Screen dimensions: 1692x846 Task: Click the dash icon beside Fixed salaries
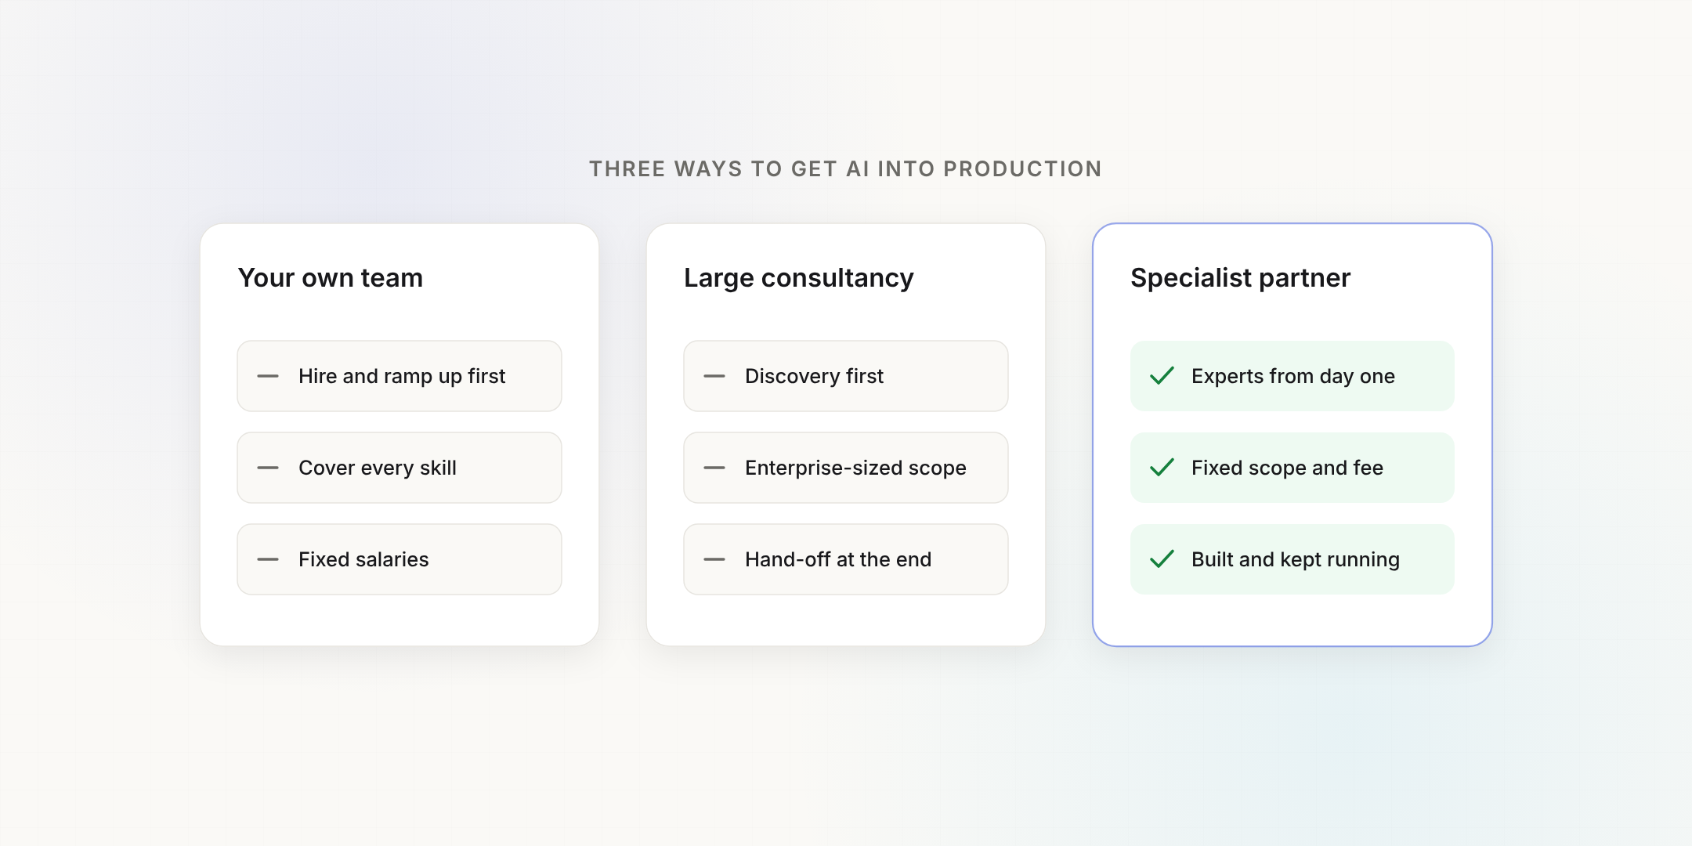click(268, 559)
